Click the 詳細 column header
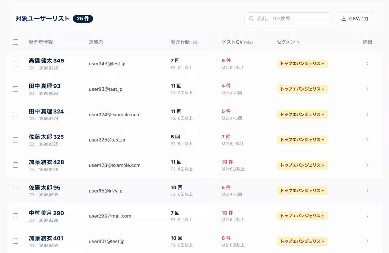This screenshot has height=253, width=389. [367, 42]
